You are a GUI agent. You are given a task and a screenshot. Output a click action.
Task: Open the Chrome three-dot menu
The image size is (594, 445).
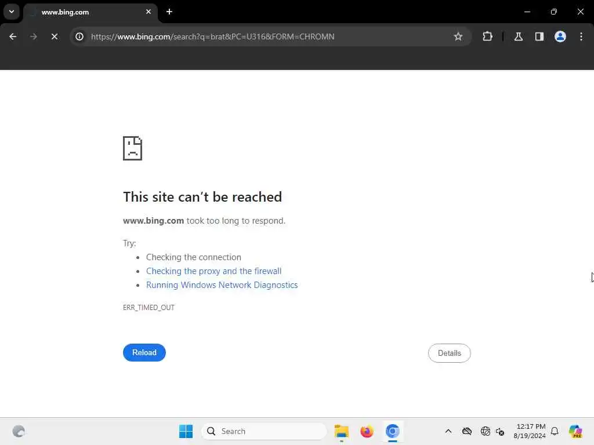pyautogui.click(x=581, y=37)
